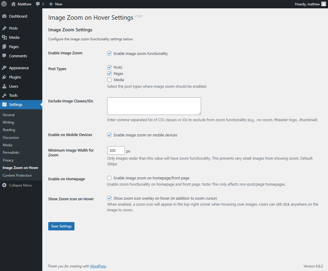Click the WordPress logo icon
This screenshot has width=328, height=271.
point(4,4)
